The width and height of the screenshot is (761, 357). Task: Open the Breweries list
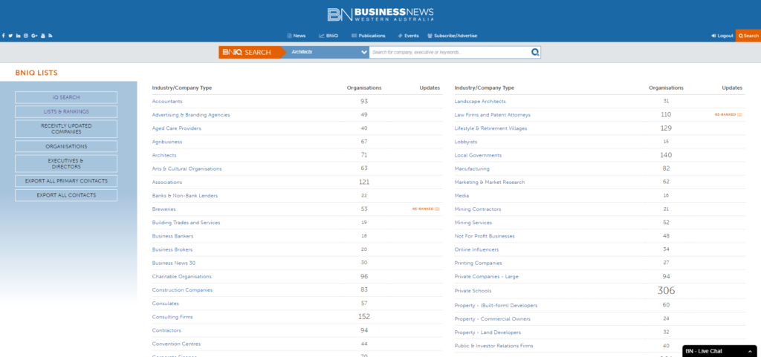163,209
